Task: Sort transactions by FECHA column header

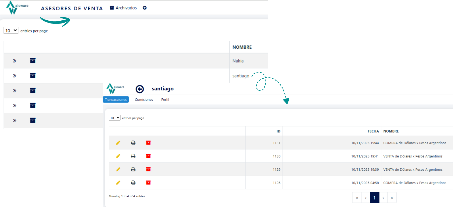Action: [373, 131]
